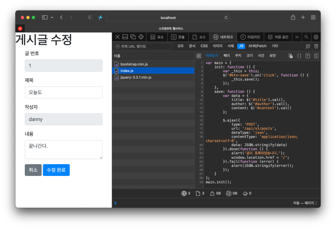Reload the localhost page
The width and height of the screenshot is (336, 228).
226,17
